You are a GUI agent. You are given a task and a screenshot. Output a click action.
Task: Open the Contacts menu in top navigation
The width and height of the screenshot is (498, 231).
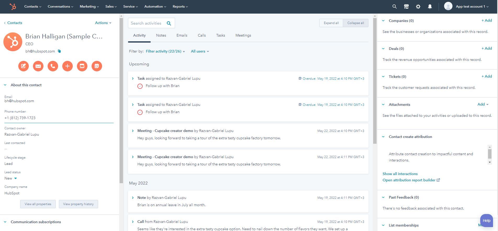(x=33, y=7)
